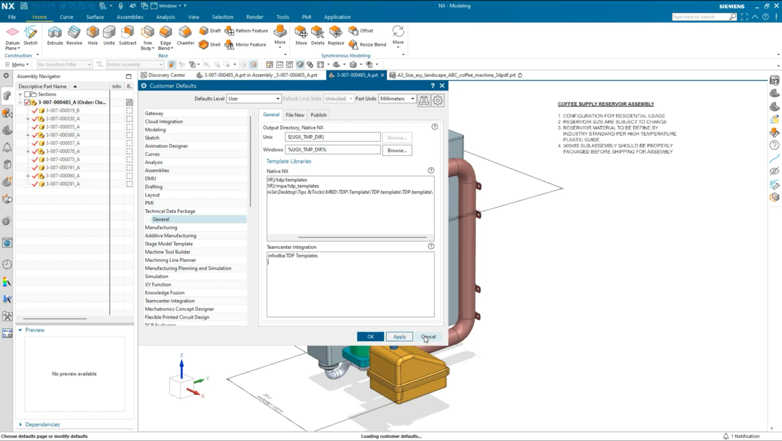Open the Hole feature tool
782x441 pixels.
[x=92, y=35]
